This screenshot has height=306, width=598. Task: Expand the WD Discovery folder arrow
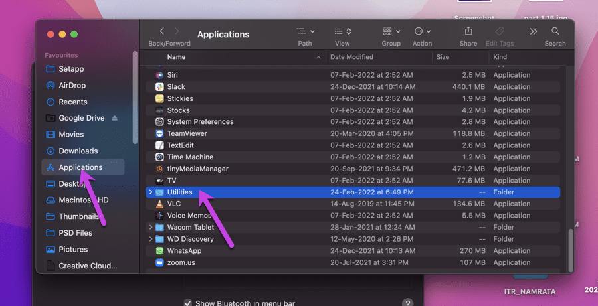(151, 240)
